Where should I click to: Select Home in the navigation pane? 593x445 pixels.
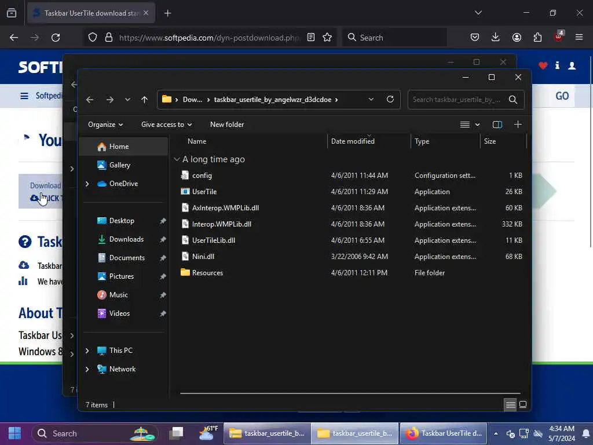pos(124,147)
